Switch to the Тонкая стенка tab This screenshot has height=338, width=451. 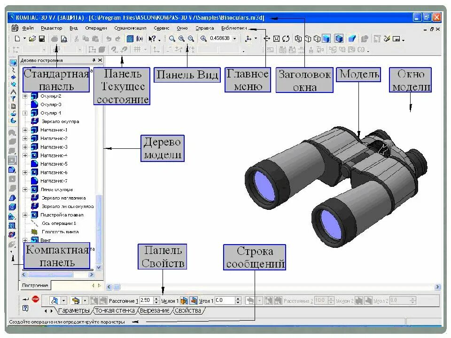point(115,311)
